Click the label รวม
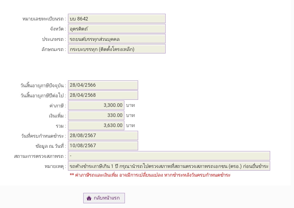 tap(61, 126)
